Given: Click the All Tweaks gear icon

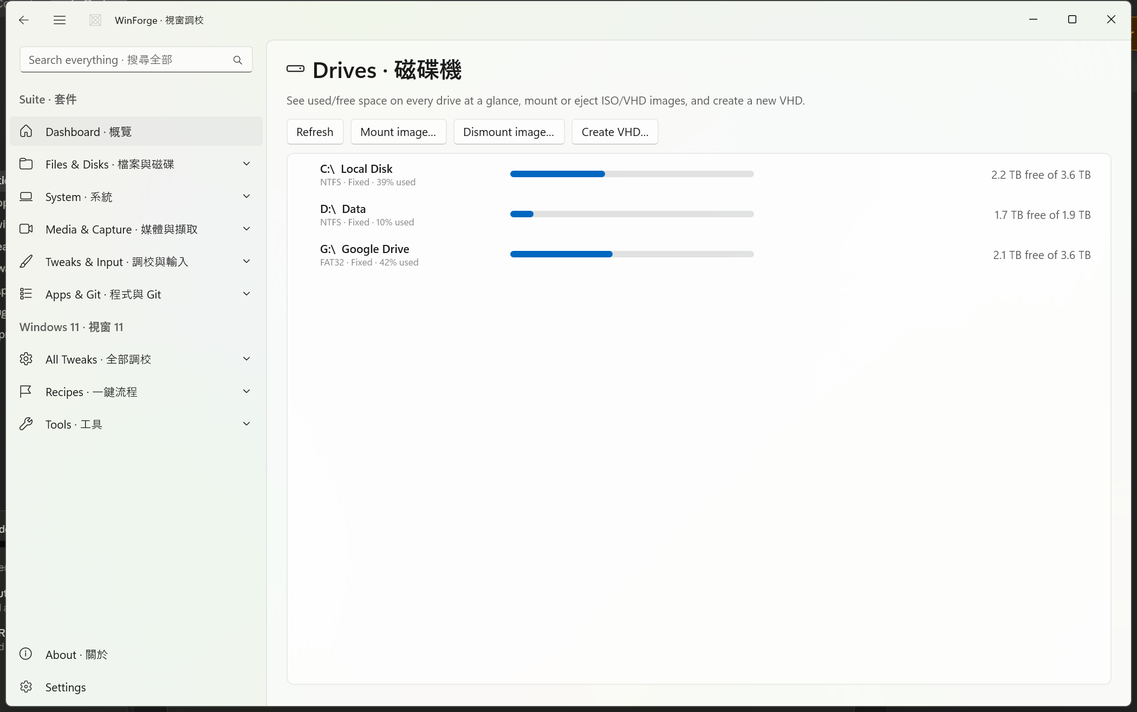Looking at the screenshot, I should point(26,359).
